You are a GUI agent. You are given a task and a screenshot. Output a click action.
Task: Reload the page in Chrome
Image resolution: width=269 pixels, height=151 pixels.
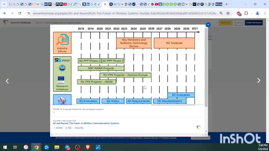point(20,13)
